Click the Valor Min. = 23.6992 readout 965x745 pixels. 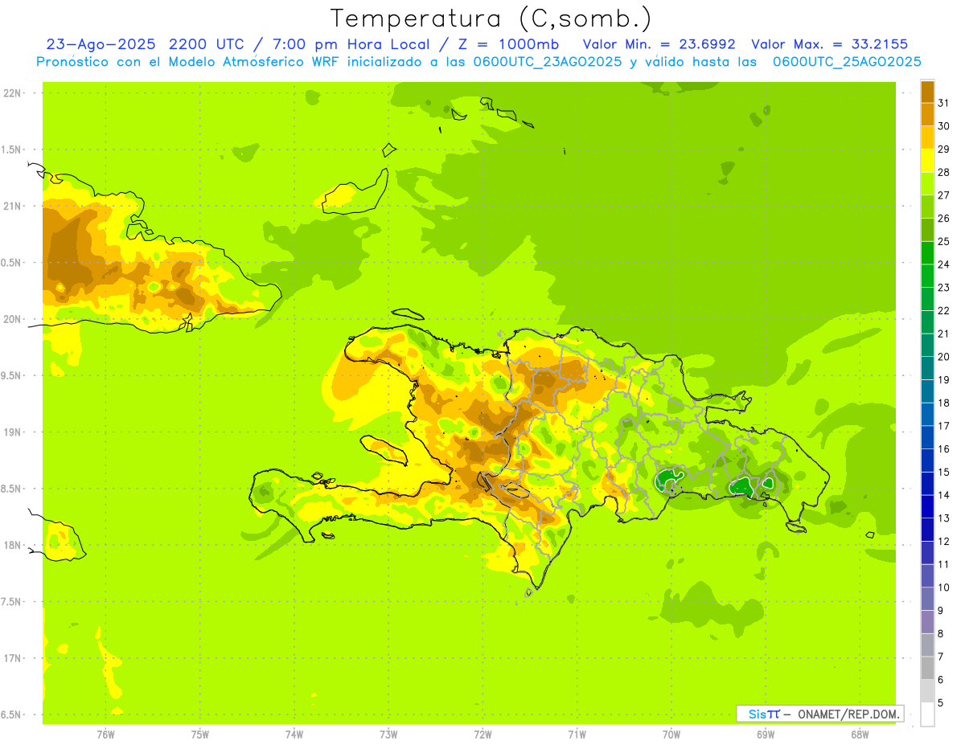pos(659,44)
